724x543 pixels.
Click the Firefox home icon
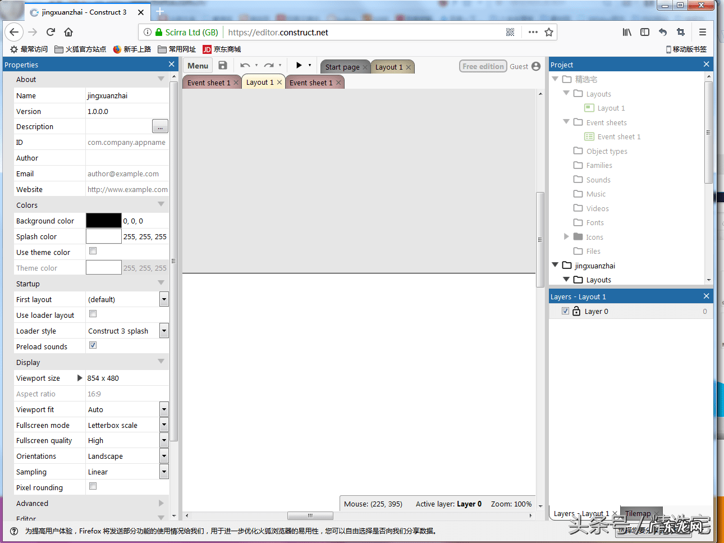pos(68,32)
